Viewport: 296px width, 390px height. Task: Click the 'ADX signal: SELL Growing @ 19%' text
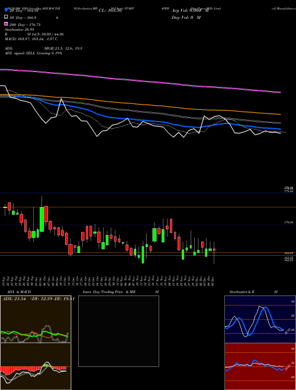point(33,53)
